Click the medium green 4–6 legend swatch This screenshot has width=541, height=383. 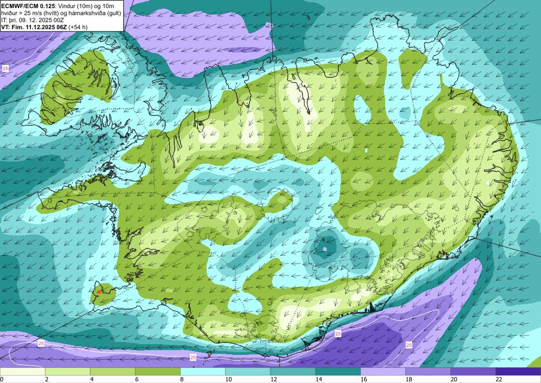click(113, 372)
